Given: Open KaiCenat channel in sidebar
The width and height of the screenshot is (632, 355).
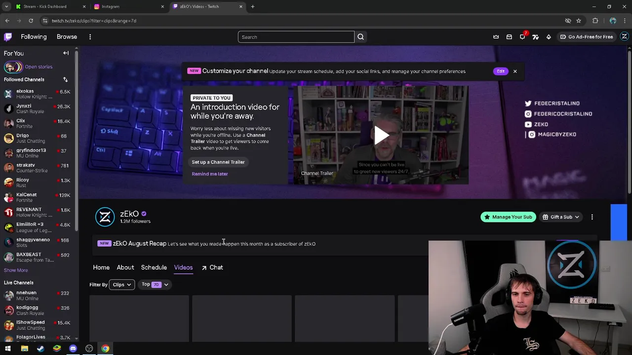Looking at the screenshot, I should (x=38, y=197).
